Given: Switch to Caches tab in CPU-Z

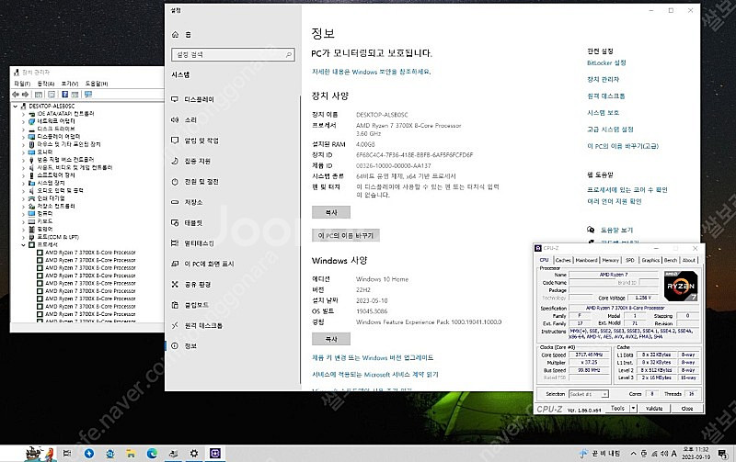Looking at the screenshot, I should click(563, 260).
